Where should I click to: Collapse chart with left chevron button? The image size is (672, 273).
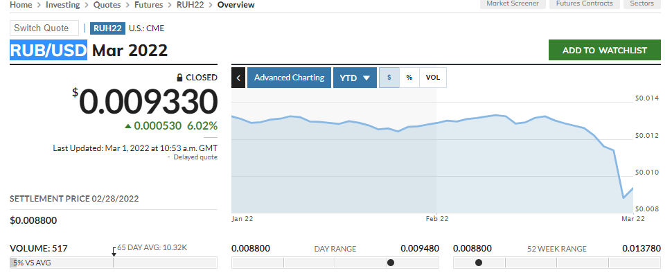(x=238, y=78)
